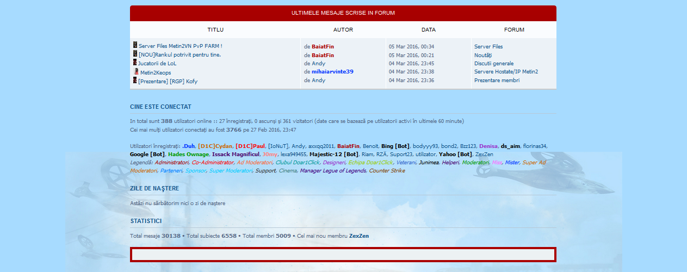Go to the Noutăți forum
The height and width of the screenshot is (272, 687).
click(x=483, y=55)
